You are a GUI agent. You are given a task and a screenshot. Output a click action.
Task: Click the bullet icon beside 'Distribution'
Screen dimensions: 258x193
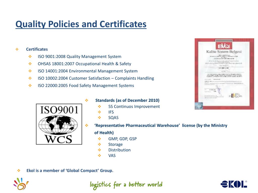100,150
